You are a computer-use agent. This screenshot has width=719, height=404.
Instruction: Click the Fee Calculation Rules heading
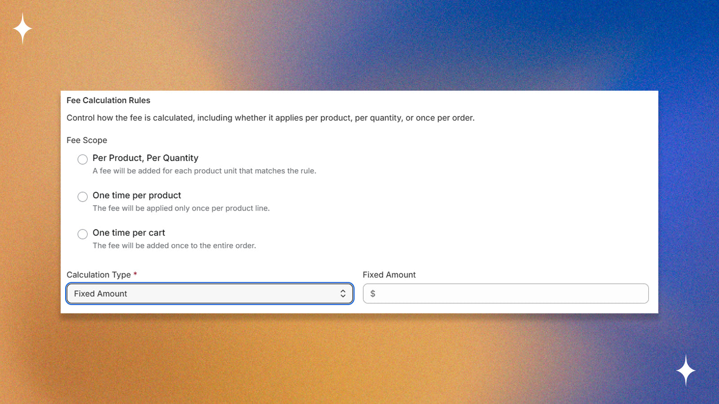point(108,100)
